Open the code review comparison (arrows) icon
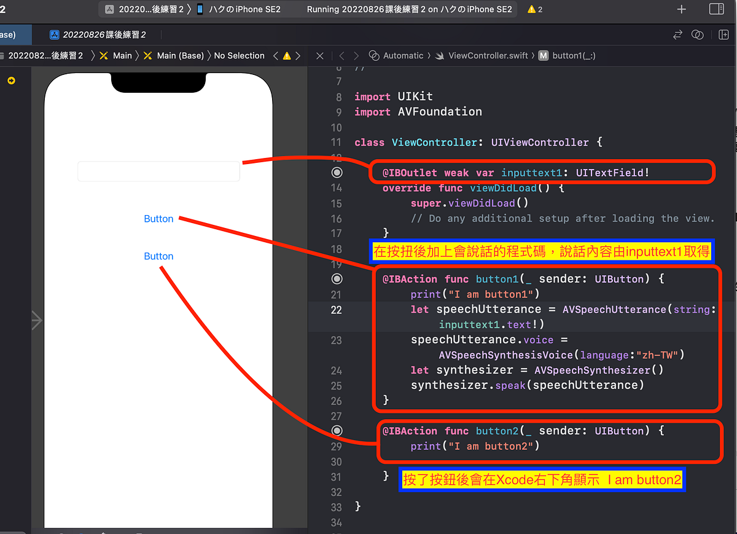 [x=677, y=35]
